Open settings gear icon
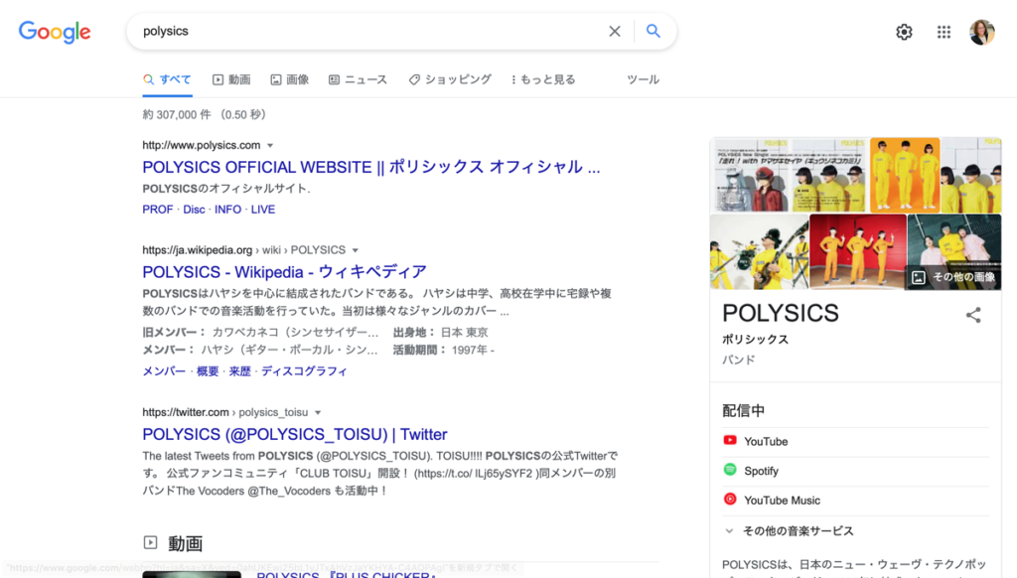This screenshot has height=578, width=1017. 904,32
